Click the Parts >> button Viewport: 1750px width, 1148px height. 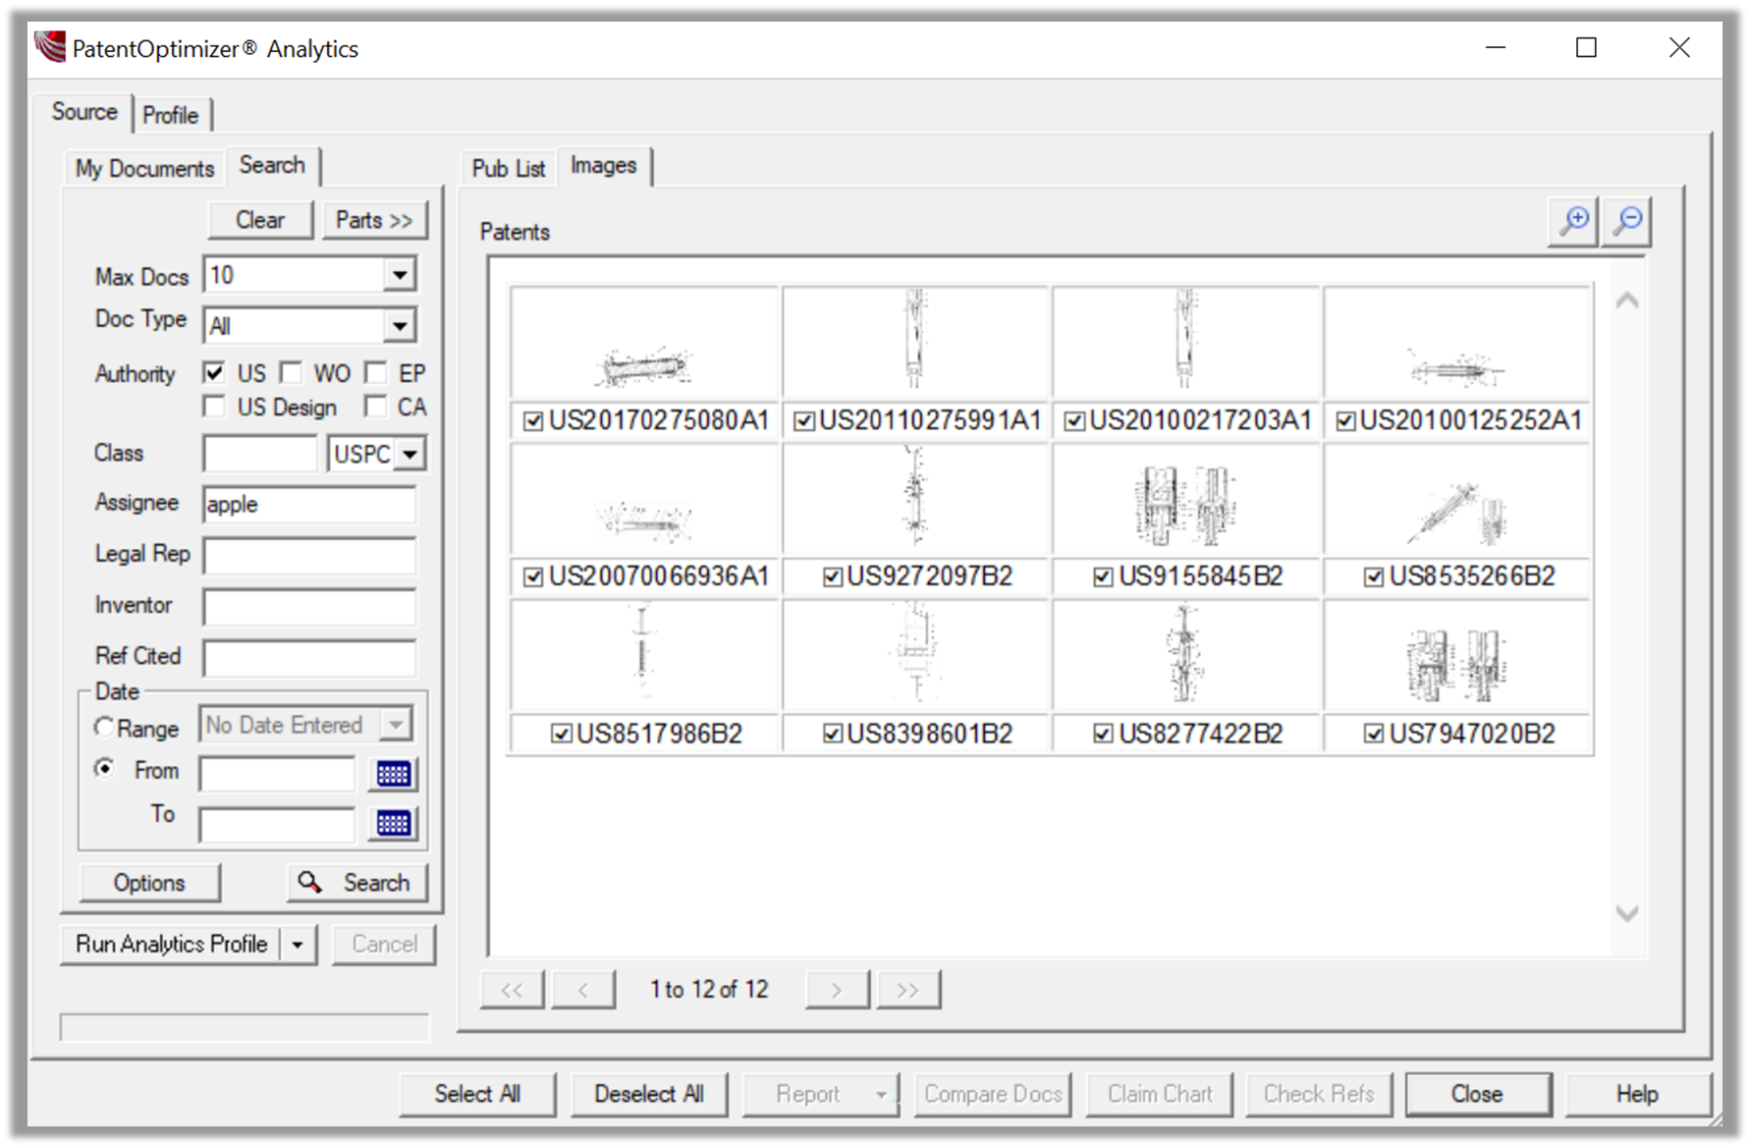pos(374,220)
